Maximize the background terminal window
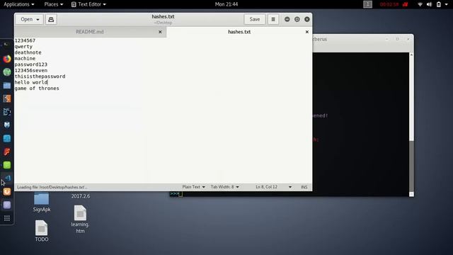Viewport: 453px width, 255px height. 398,39
